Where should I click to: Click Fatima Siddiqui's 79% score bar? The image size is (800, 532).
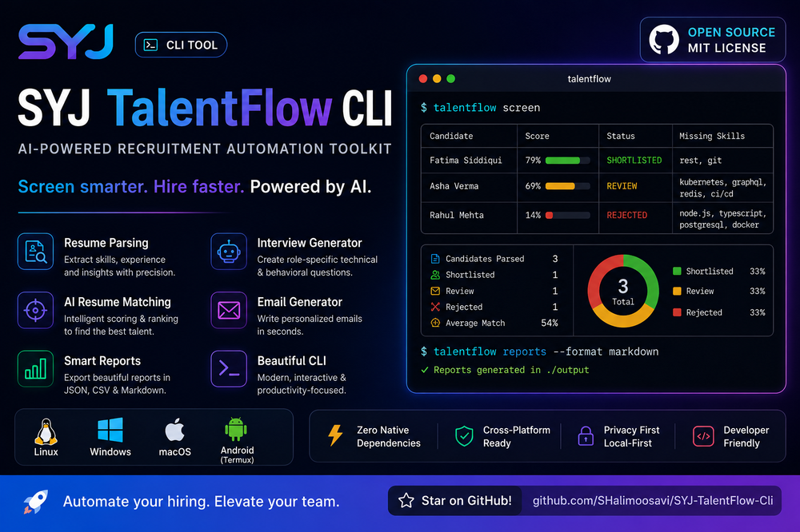[568, 160]
